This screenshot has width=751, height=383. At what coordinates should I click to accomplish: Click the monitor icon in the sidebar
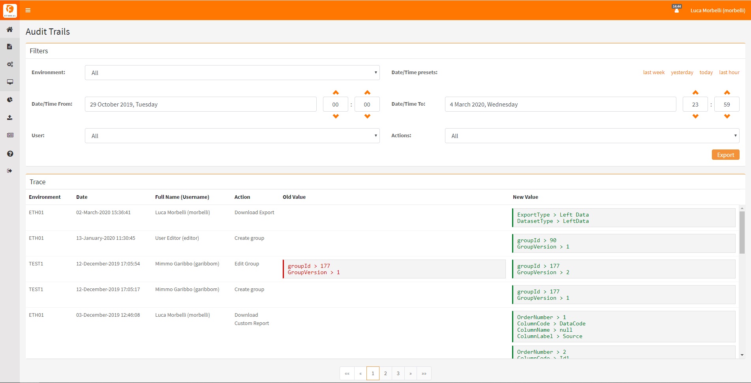point(10,82)
